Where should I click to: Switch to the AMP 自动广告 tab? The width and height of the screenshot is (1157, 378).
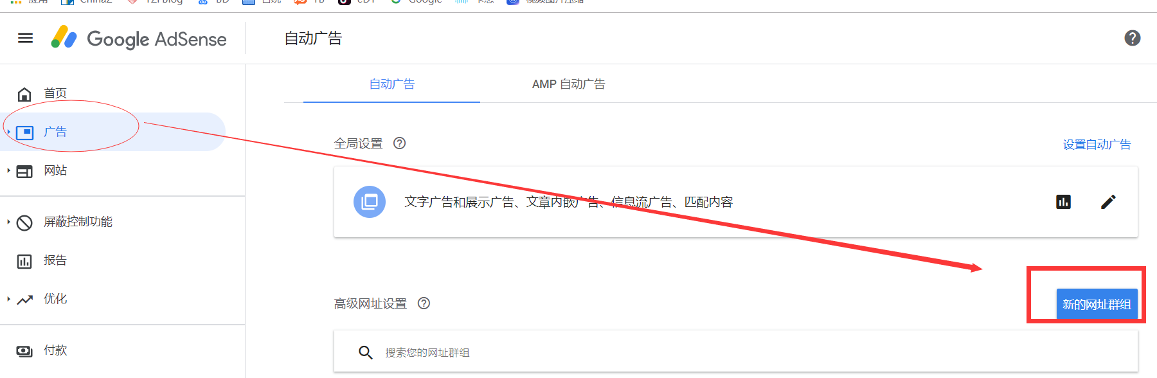tap(568, 84)
